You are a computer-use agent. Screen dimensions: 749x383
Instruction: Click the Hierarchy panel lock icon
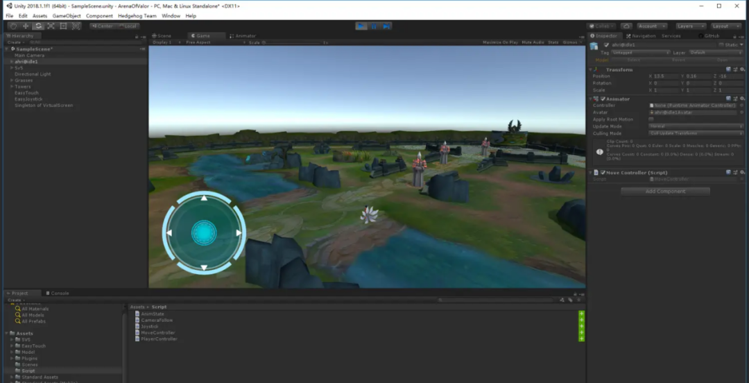click(x=137, y=36)
